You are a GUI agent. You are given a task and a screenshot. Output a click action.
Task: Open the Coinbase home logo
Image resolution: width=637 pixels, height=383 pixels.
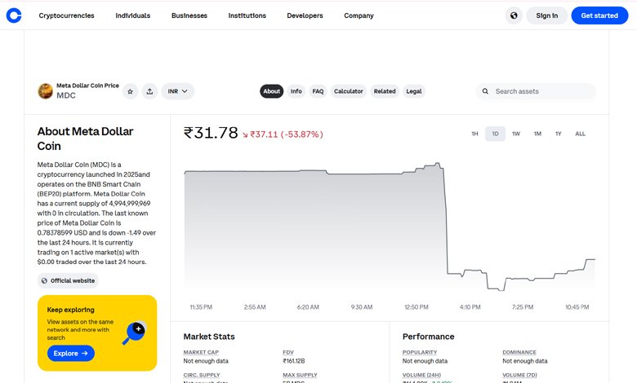pos(13,15)
